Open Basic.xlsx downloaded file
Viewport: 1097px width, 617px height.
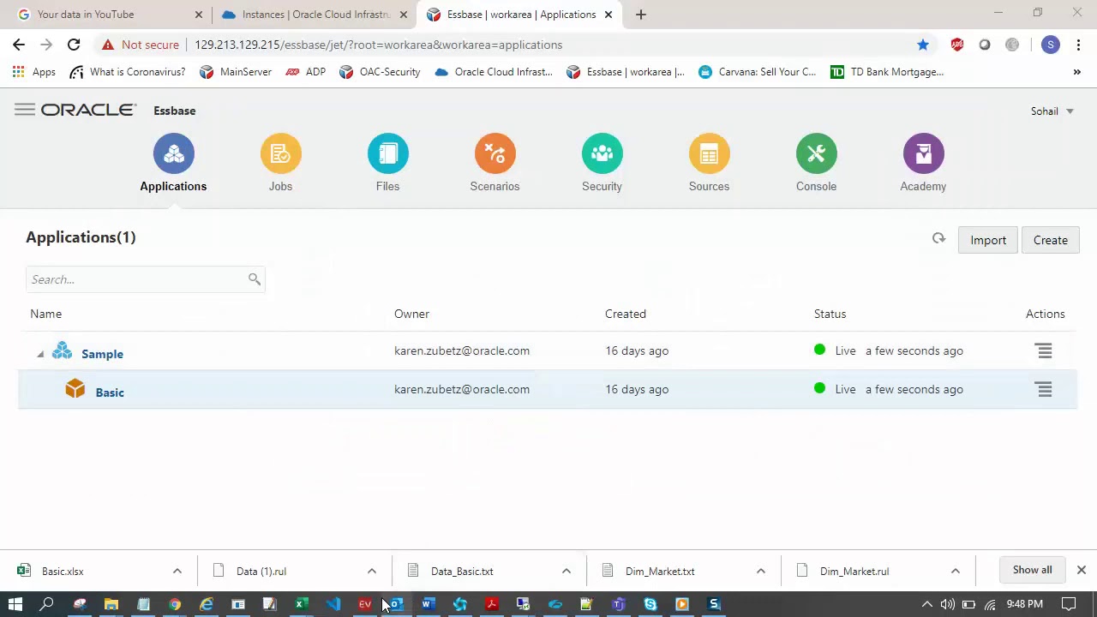[x=63, y=571]
